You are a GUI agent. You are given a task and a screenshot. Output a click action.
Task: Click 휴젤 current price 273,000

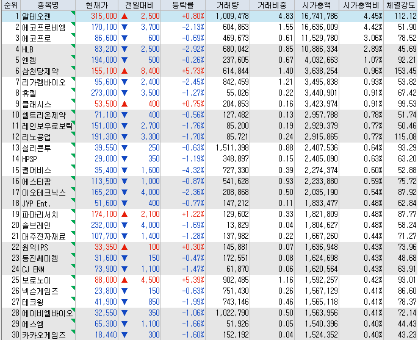(x=104, y=93)
